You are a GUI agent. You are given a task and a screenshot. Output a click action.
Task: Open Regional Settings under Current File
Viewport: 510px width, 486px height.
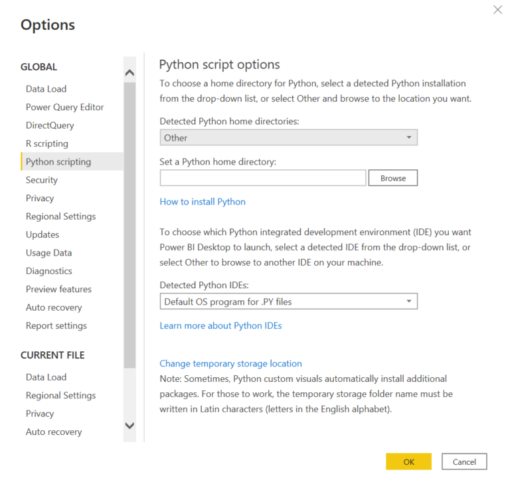[60, 396]
